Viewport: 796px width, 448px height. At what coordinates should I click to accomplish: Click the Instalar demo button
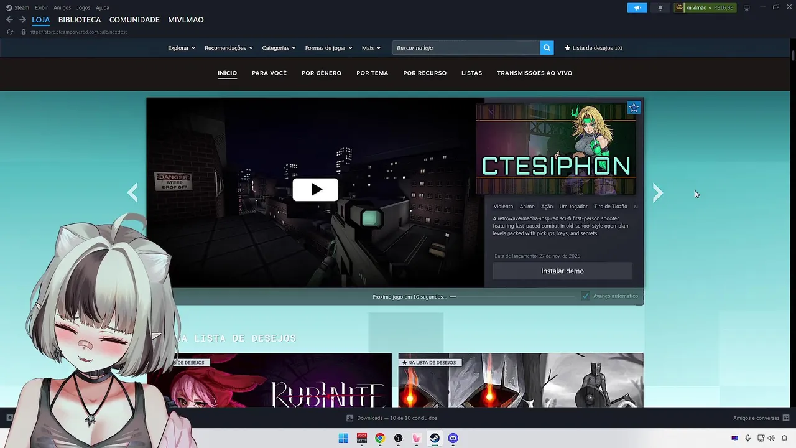tap(562, 271)
